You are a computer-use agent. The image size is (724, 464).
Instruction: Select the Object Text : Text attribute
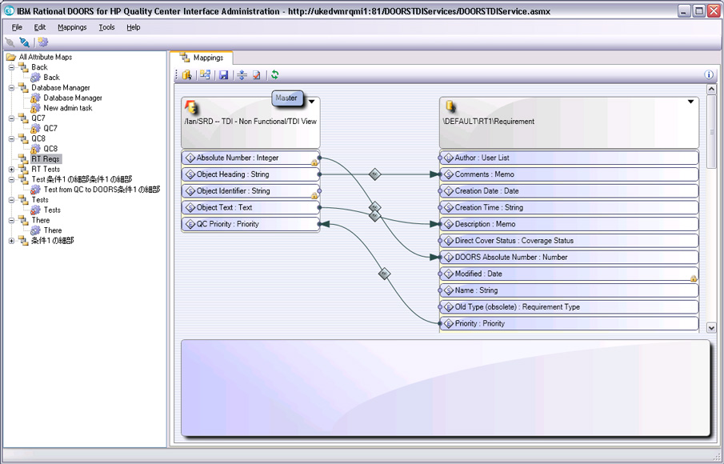click(250, 207)
